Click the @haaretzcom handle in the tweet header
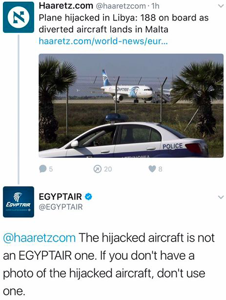Viewport: 226px width, 300px height. click(x=121, y=6)
